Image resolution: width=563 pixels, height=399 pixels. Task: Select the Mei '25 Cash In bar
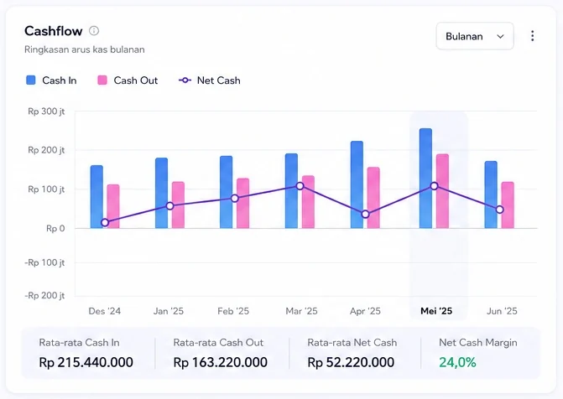(x=425, y=179)
